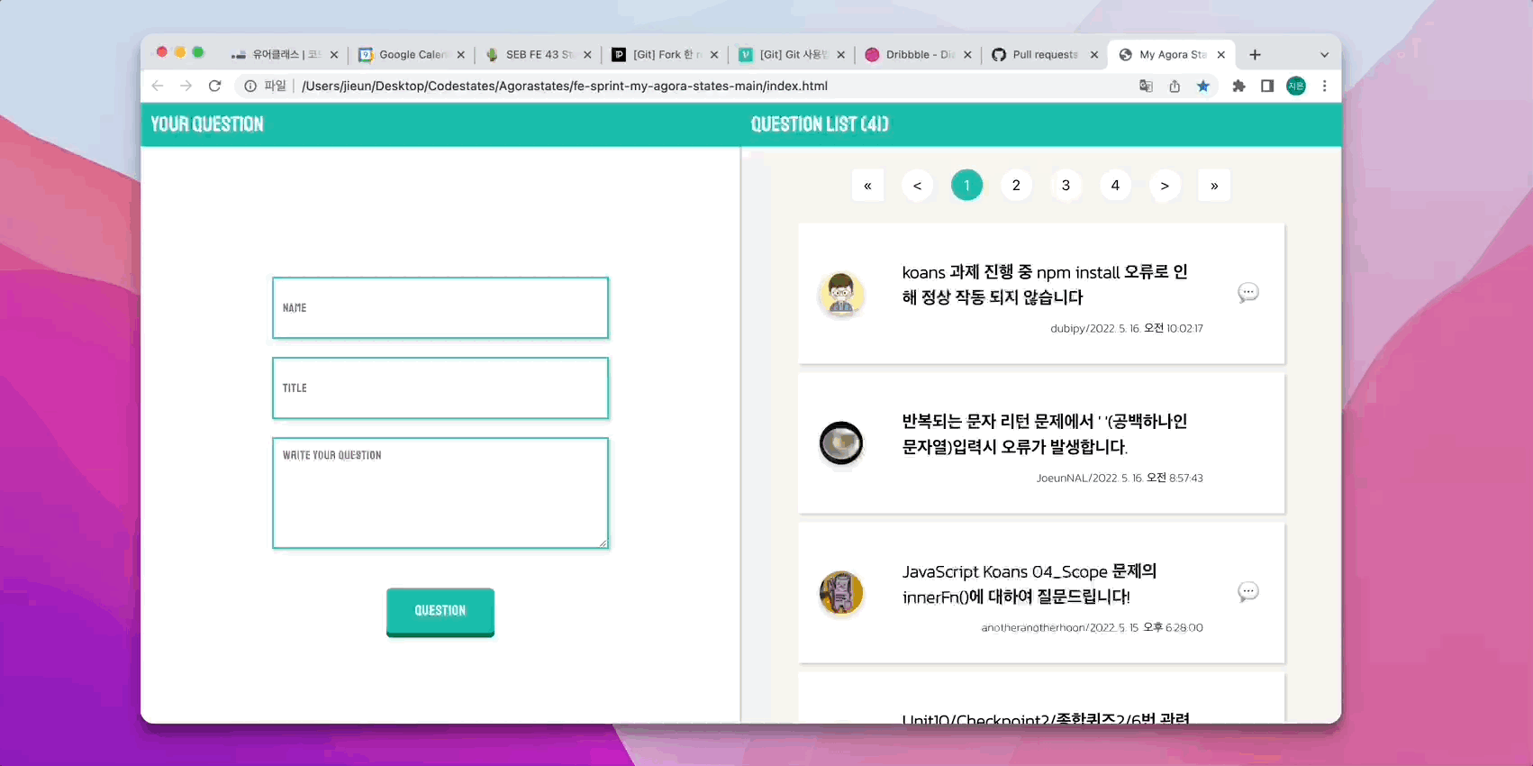
Task: Expand the tab search dropdown
Action: (1324, 55)
